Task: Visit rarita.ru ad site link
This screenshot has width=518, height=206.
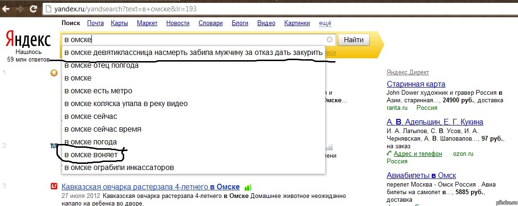Action: coord(397,107)
